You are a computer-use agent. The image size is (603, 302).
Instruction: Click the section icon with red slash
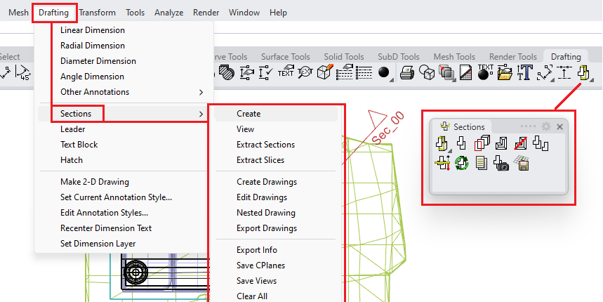tap(520, 145)
